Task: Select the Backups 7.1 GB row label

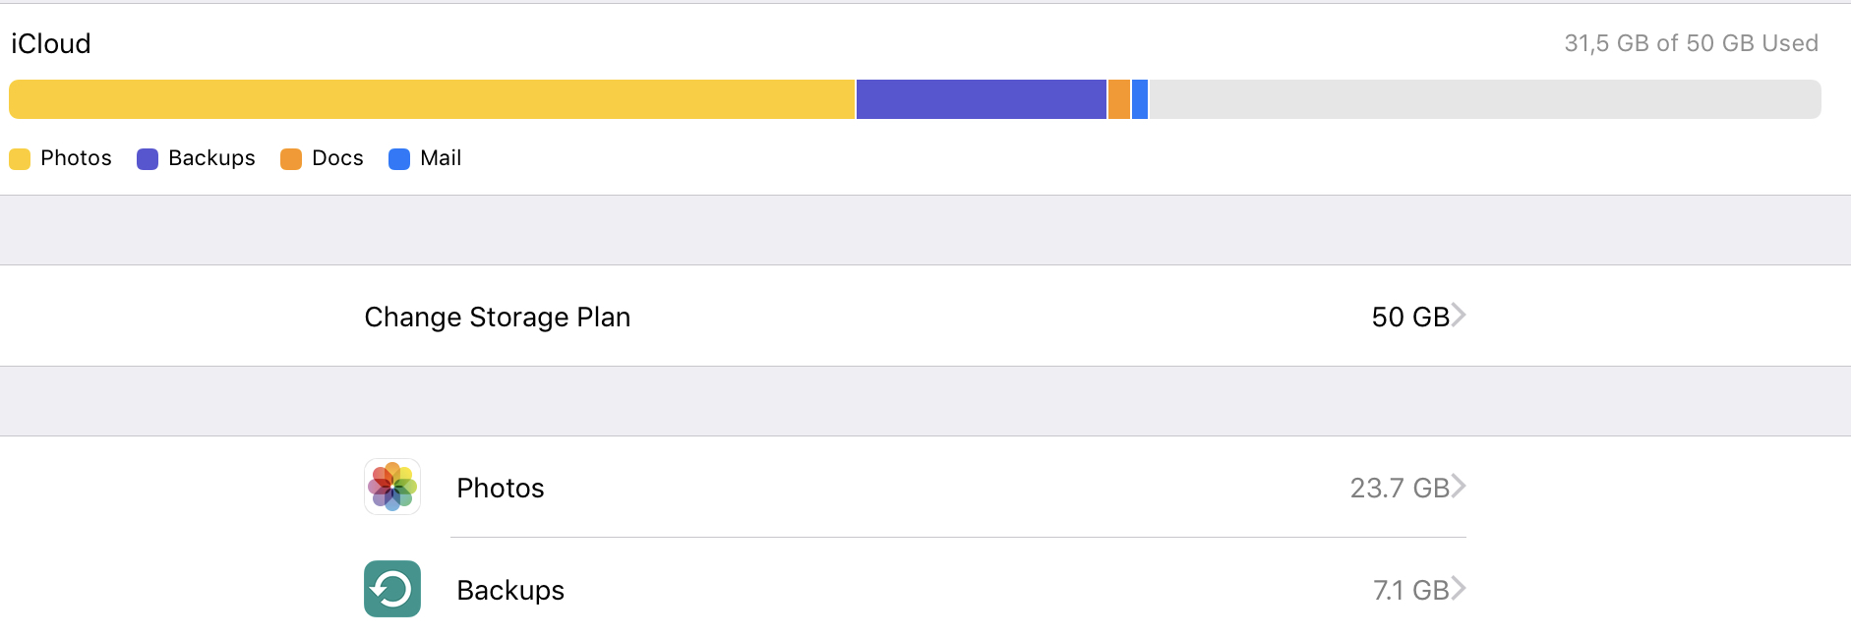Action: click(510, 590)
